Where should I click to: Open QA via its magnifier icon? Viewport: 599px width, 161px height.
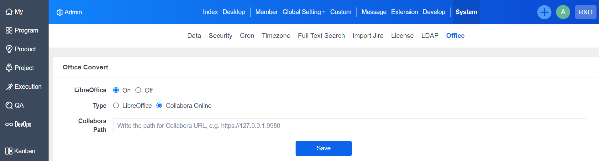tap(9, 105)
